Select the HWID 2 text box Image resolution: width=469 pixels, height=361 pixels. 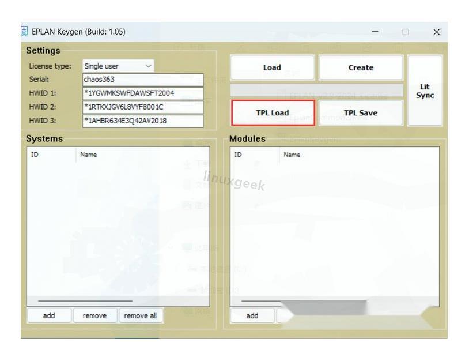143,107
